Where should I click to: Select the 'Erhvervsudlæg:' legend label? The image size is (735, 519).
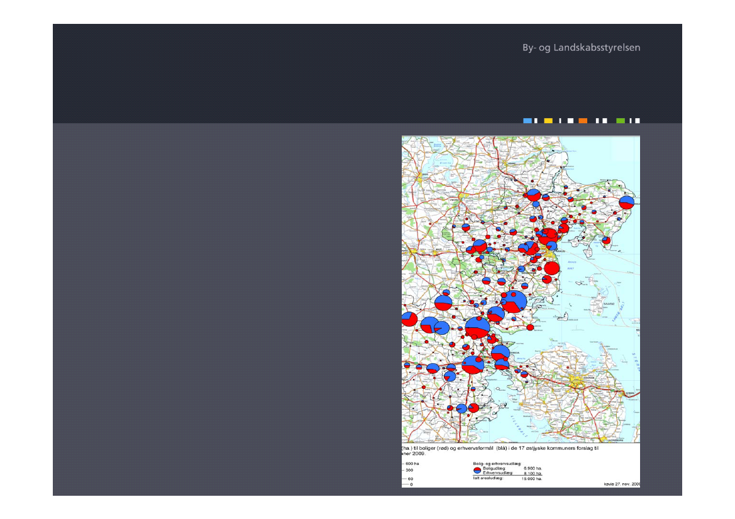point(498,473)
